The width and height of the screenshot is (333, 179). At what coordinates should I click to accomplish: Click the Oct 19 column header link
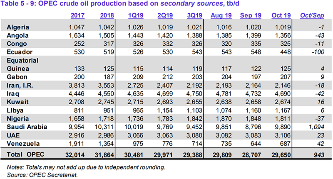click(281, 15)
